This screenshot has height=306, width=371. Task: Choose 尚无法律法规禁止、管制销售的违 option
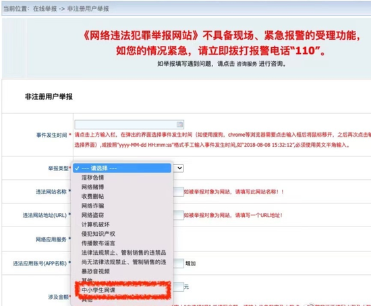[123, 262]
